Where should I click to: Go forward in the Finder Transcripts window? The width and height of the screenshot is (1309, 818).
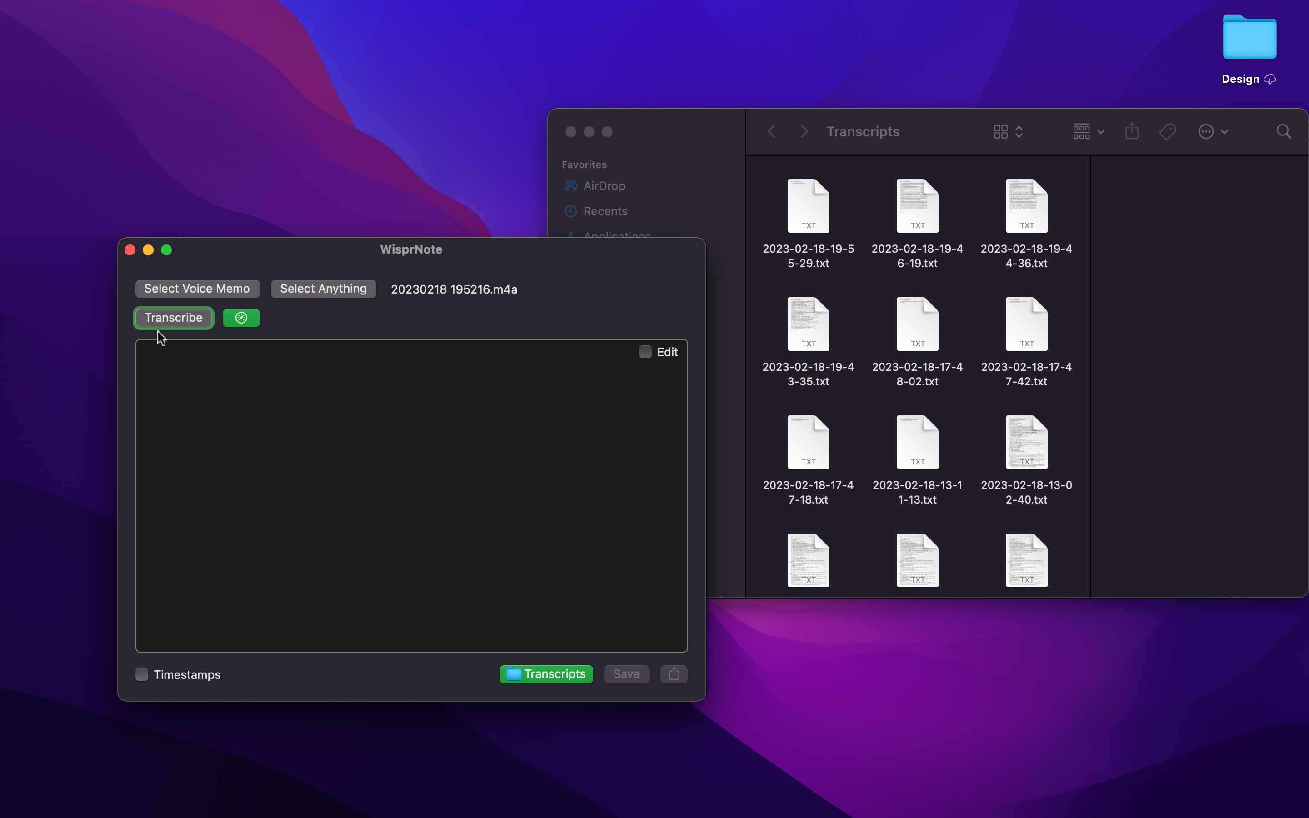[x=804, y=131]
